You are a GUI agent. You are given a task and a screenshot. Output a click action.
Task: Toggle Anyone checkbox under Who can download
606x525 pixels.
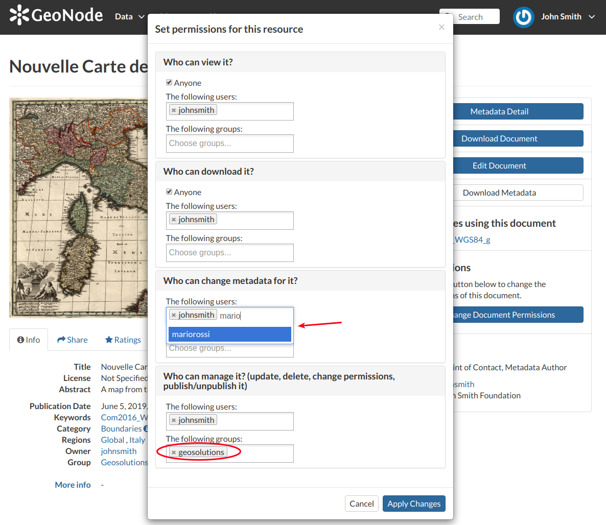click(169, 192)
